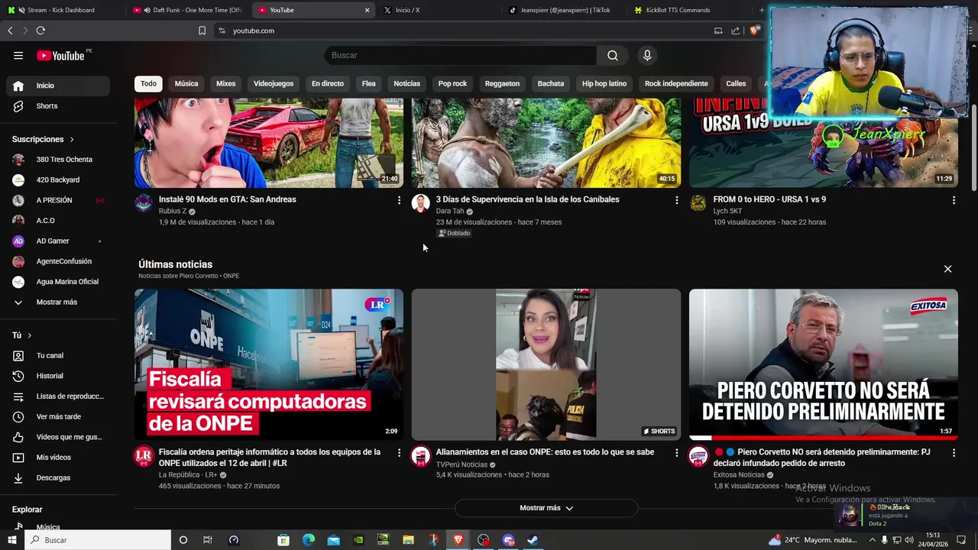Switch to Jeanxpierr TikTok tab
Viewport: 978px width, 550px height.
(564, 10)
